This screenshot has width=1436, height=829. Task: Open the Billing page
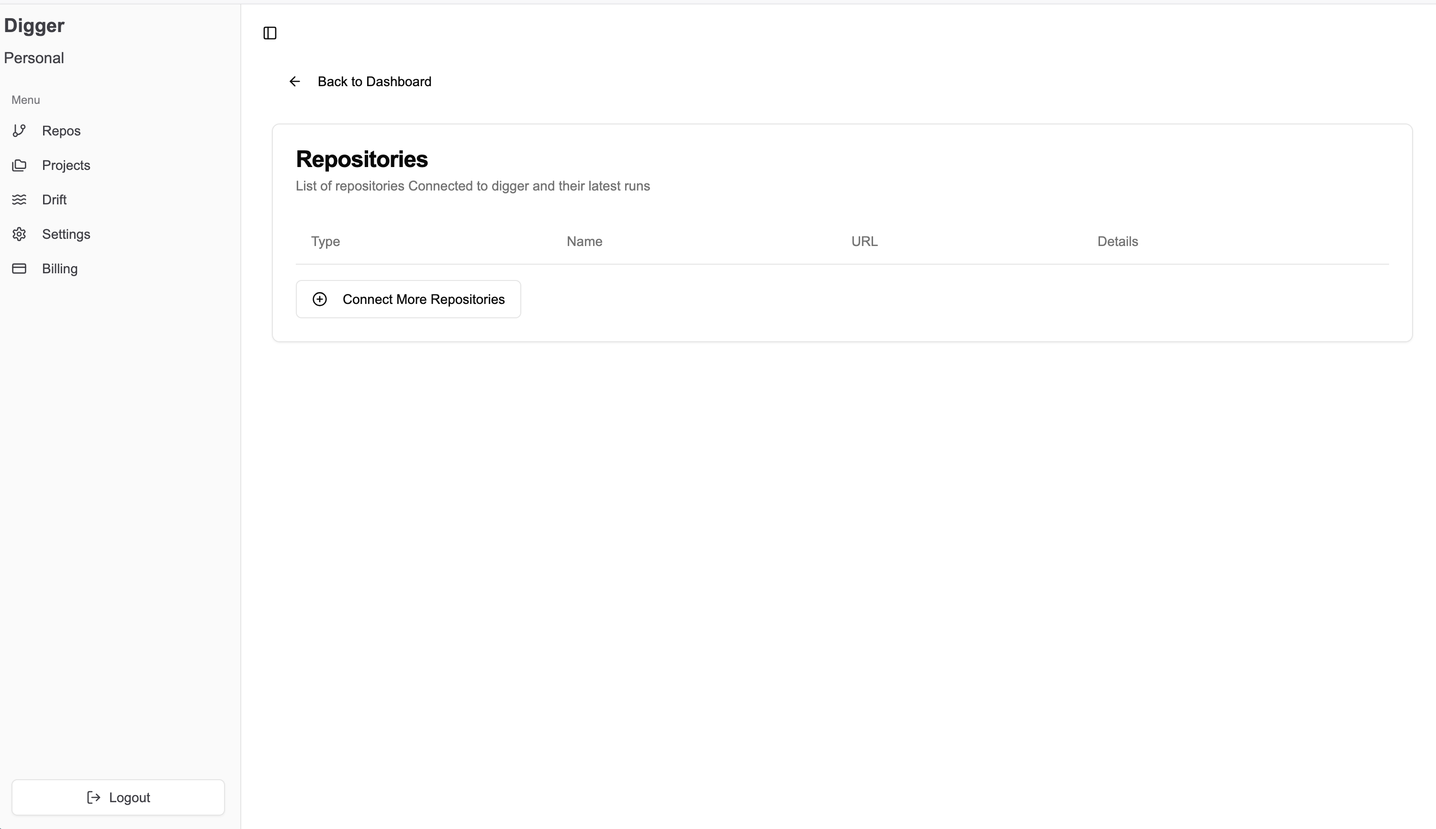click(60, 269)
